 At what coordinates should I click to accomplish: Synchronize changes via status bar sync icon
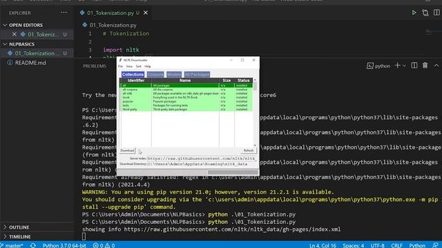pyautogui.click(x=32, y=245)
